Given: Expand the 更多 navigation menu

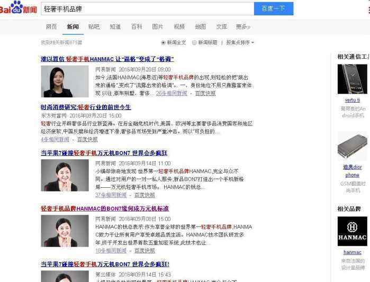Looking at the screenshot, I should tap(243, 26).
